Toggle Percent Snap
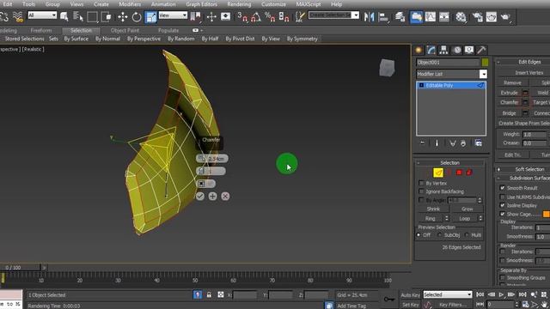The width and height of the screenshot is (550, 309). 270,16
